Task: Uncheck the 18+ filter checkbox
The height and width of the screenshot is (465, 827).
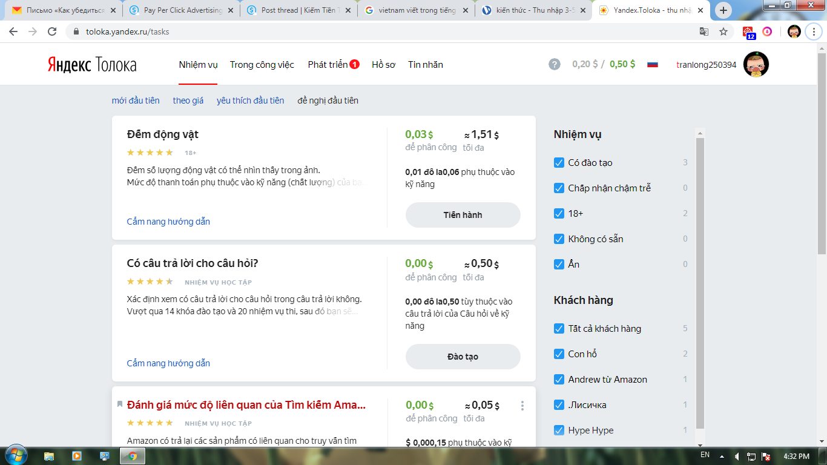Action: pyautogui.click(x=559, y=213)
